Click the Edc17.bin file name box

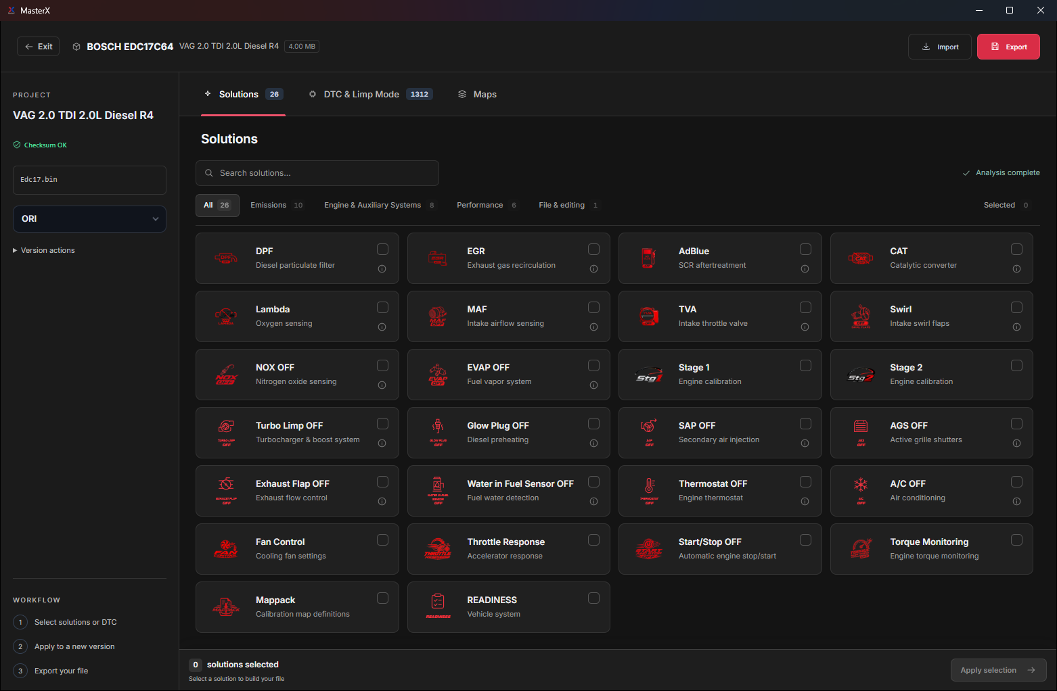[x=89, y=180]
